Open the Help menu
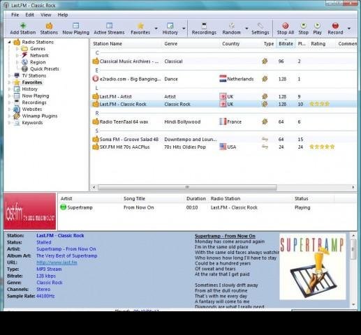Screen dimensions: 361x335 coord(63,15)
